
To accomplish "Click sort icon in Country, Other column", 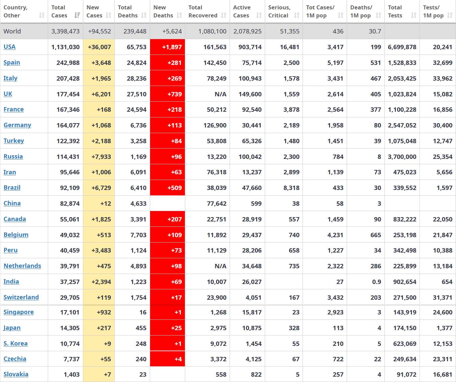I will (x=42, y=15).
